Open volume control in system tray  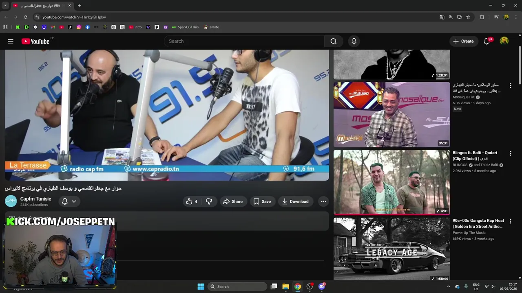pos(493,286)
